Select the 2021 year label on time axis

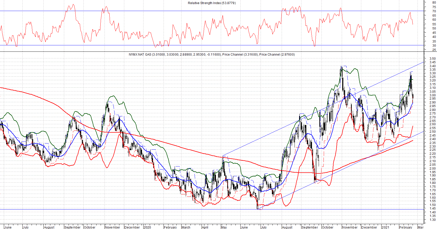tap(385, 227)
